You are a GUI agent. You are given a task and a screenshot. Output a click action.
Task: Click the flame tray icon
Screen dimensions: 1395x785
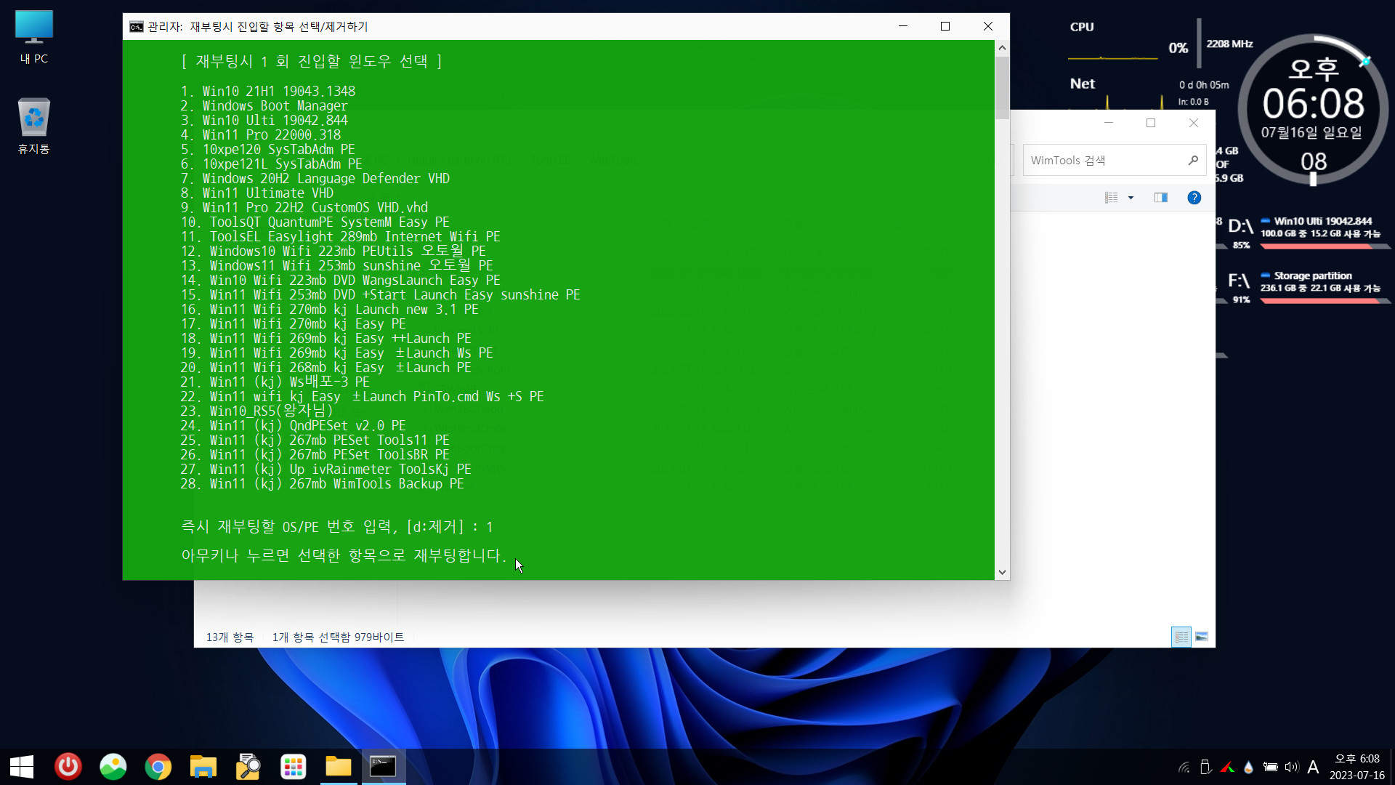(1248, 767)
